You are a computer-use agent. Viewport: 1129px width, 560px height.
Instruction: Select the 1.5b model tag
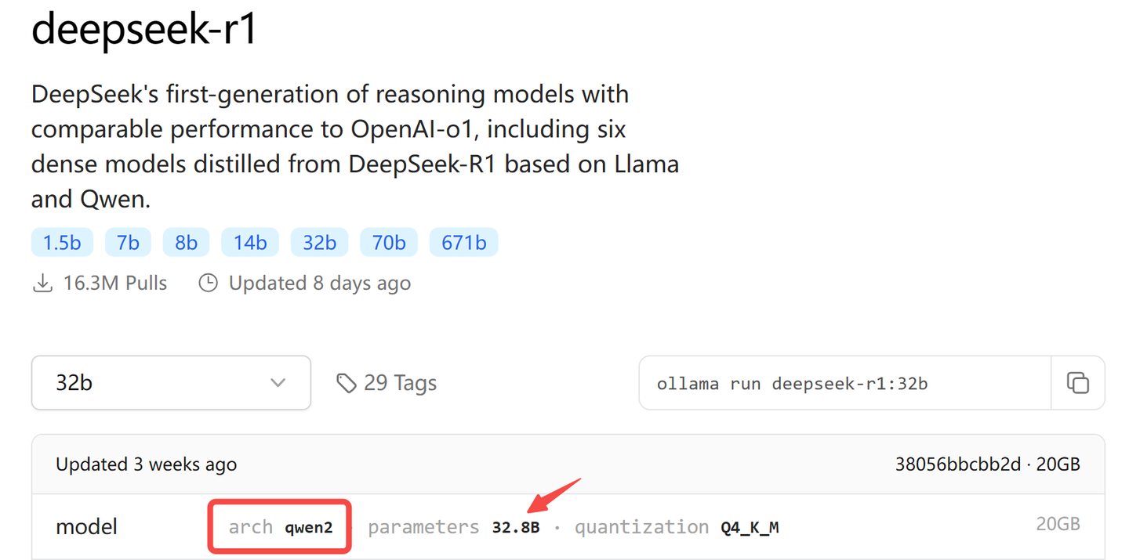click(x=62, y=242)
